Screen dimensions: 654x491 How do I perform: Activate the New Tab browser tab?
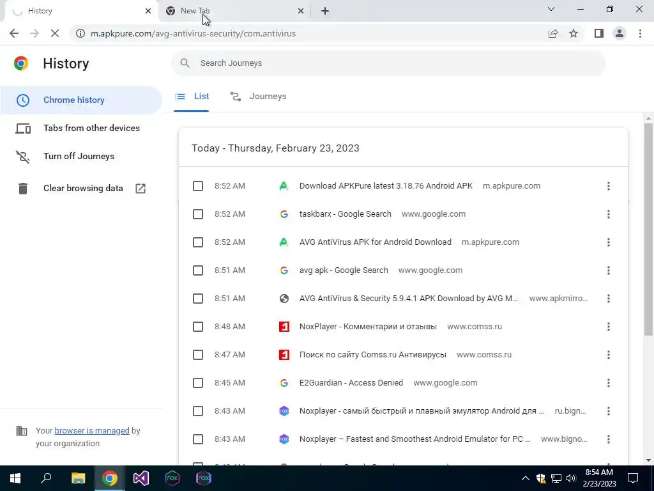point(235,11)
